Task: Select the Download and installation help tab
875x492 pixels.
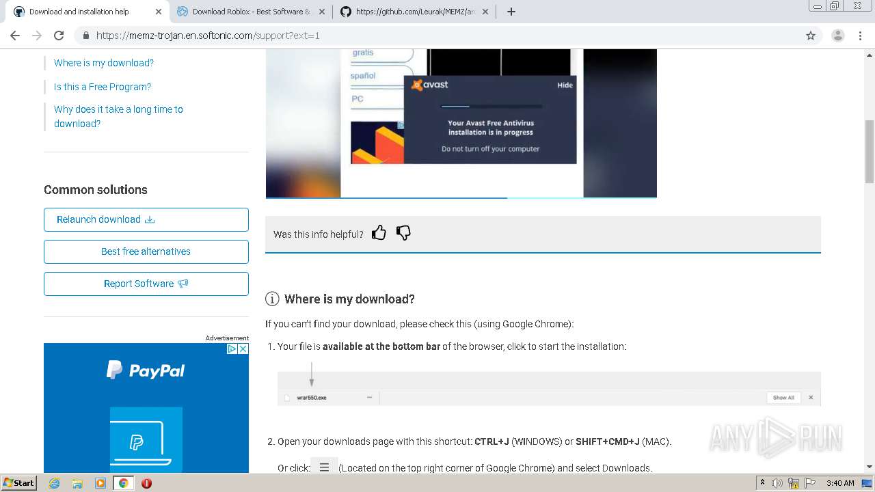Action: coord(87,12)
